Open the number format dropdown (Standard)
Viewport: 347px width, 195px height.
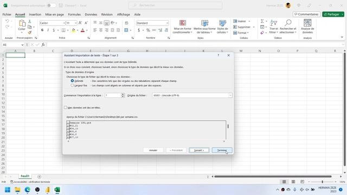pos(167,23)
